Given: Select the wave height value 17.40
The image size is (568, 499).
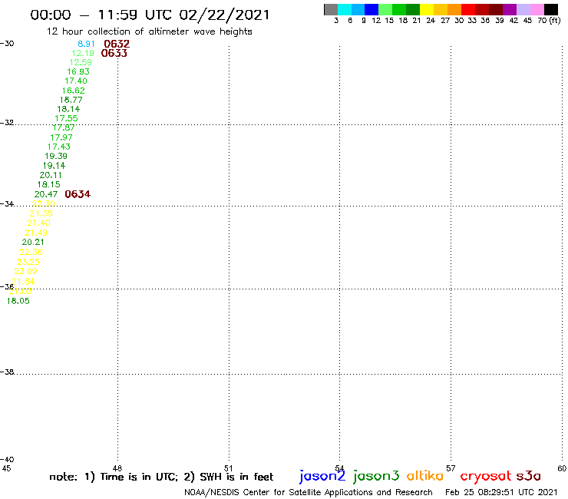Looking at the screenshot, I should point(76,81).
